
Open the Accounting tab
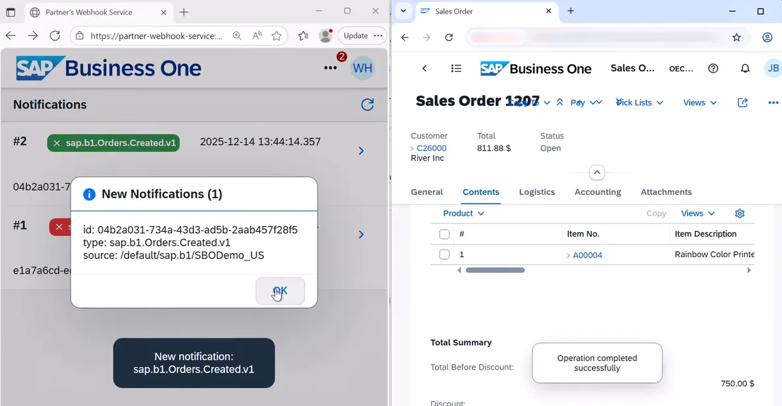click(597, 192)
